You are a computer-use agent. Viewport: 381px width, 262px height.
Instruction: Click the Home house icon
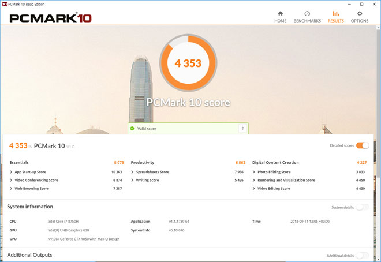pos(280,13)
